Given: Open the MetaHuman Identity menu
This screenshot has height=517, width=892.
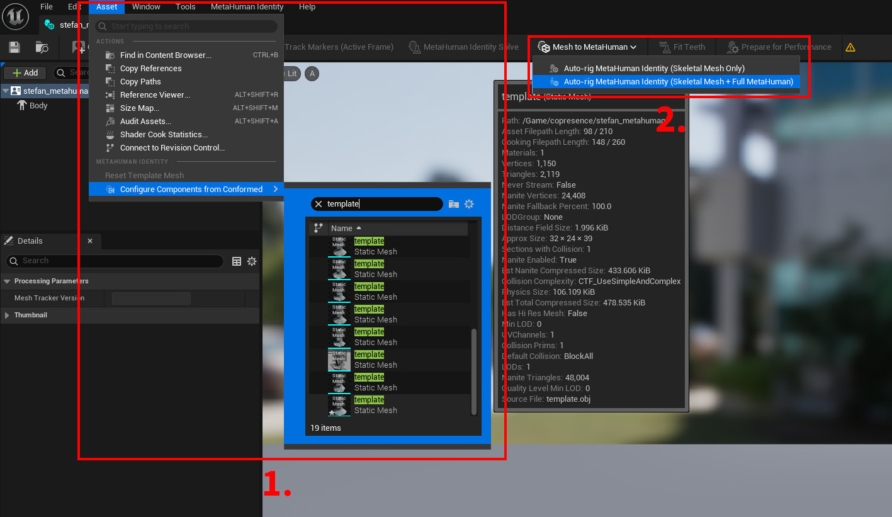Looking at the screenshot, I should tap(247, 6).
